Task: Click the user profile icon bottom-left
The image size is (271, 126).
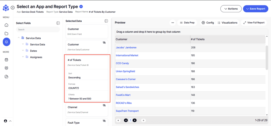Action: coord(5,121)
